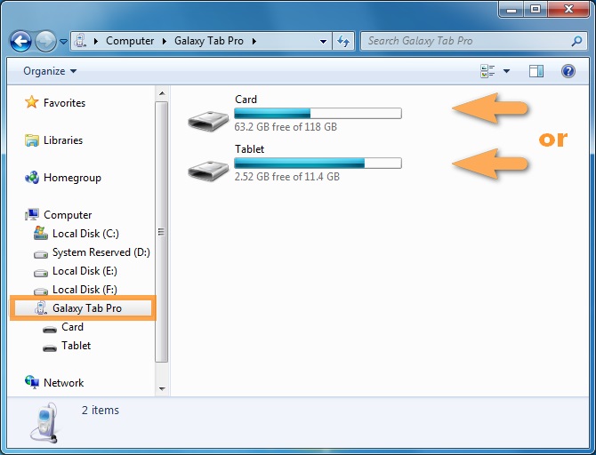Click the Card storage label
The height and width of the screenshot is (455, 596).
coord(246,100)
